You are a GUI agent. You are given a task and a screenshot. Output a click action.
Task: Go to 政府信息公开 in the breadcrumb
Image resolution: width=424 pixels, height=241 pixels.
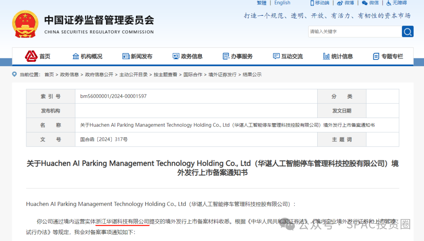coord(99,74)
